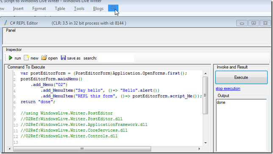Image resolution: width=273 pixels, height=154 pixels.
Task: Click the code editor scroll down arrow
Action: [206, 143]
